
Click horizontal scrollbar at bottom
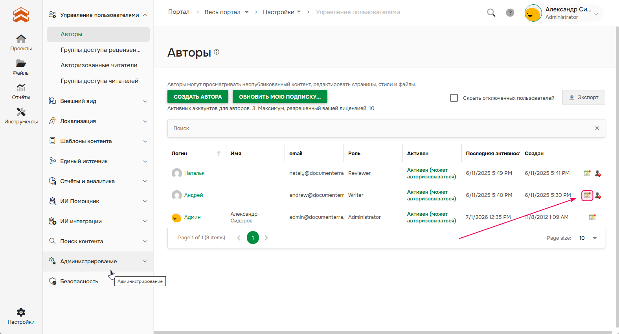click(383, 332)
